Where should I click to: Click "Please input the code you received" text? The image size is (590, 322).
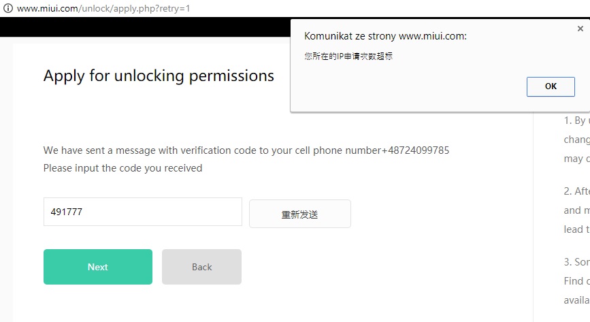(x=122, y=167)
